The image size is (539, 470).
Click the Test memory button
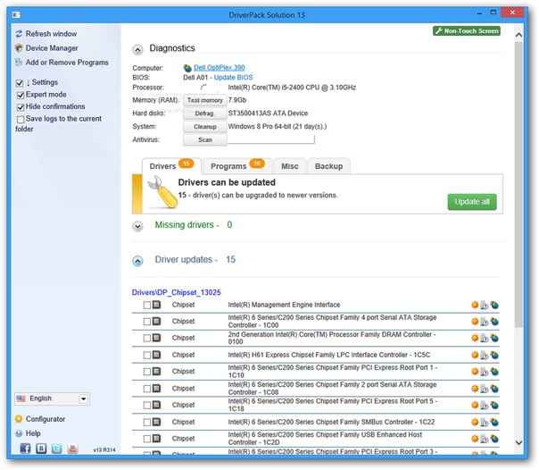[x=205, y=100]
